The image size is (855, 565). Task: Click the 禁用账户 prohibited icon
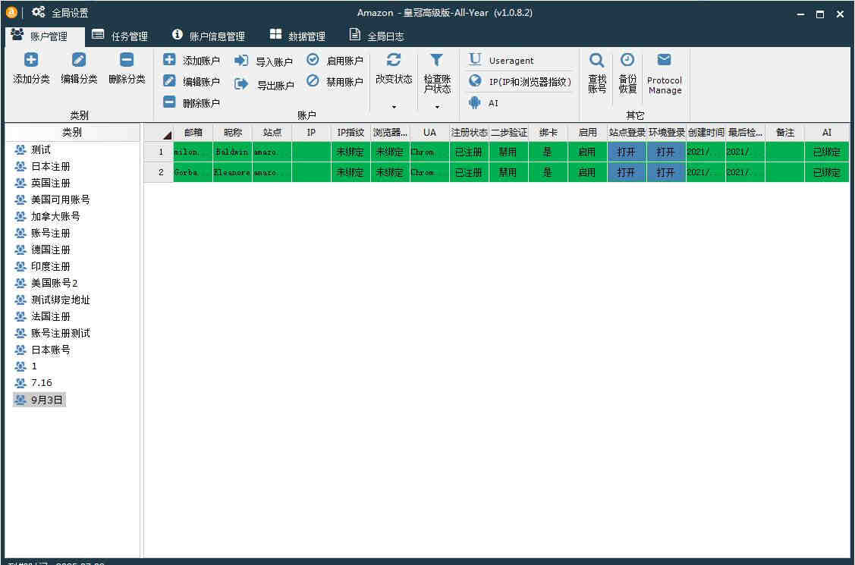pyautogui.click(x=313, y=80)
